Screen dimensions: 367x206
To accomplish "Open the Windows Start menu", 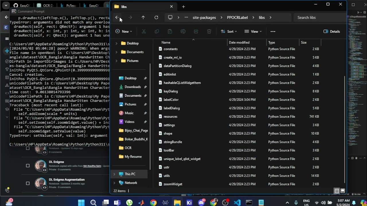I will tap(81, 203).
